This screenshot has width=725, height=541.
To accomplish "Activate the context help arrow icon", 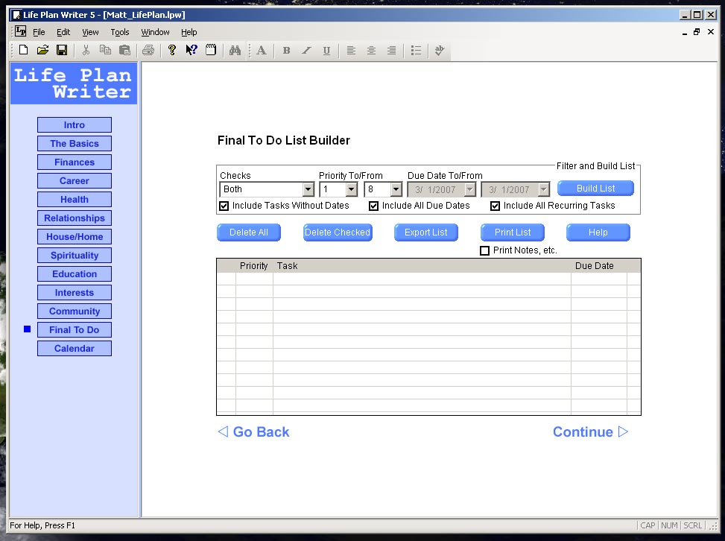I will (x=191, y=50).
